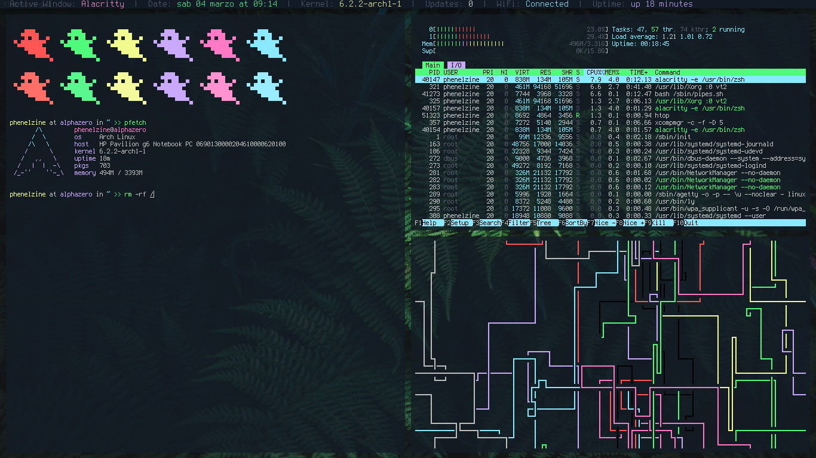Sort by the RES column header
The width and height of the screenshot is (816, 458).
point(545,72)
